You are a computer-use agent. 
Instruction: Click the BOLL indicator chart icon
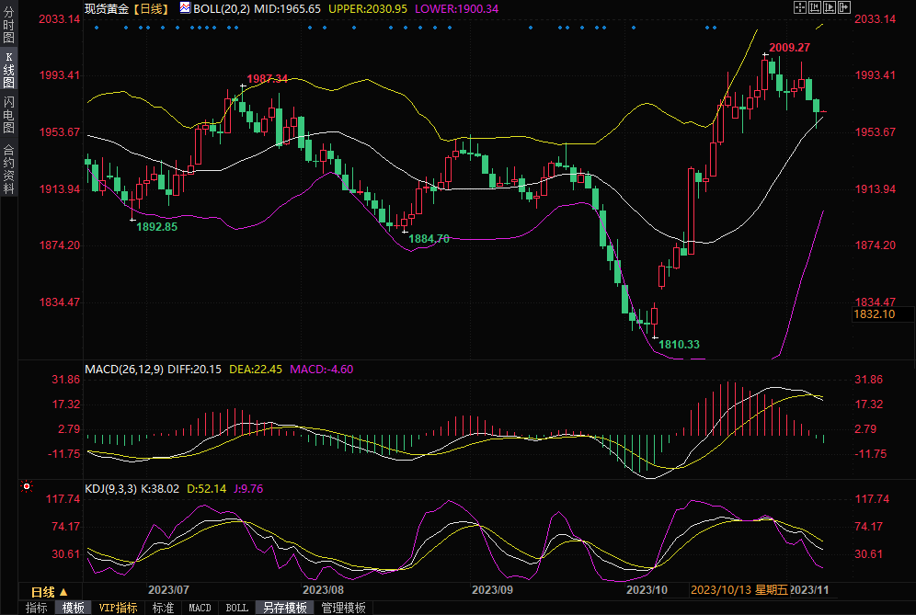[185, 7]
